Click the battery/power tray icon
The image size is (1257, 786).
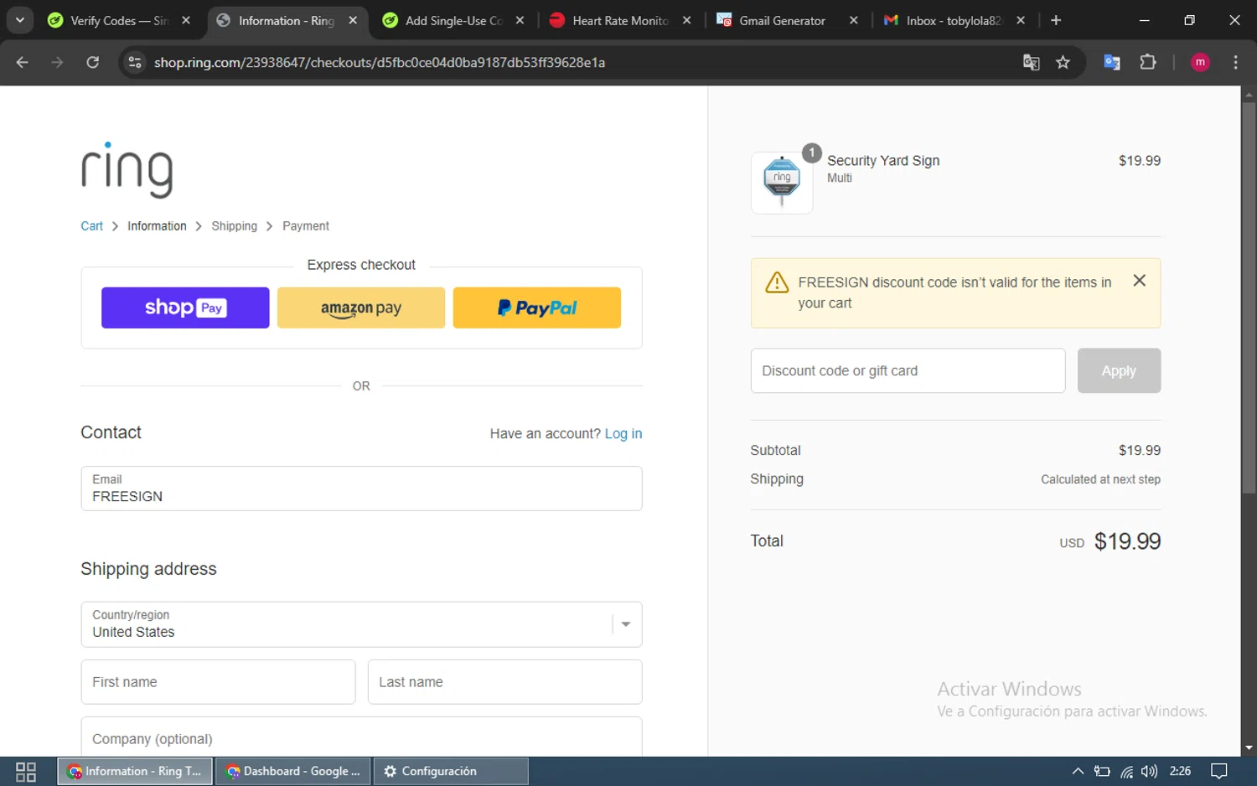click(1102, 771)
